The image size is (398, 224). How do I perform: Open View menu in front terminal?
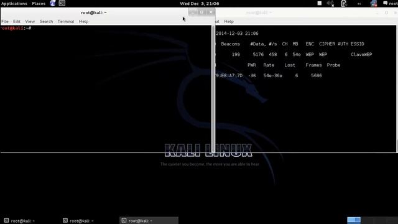click(30, 22)
